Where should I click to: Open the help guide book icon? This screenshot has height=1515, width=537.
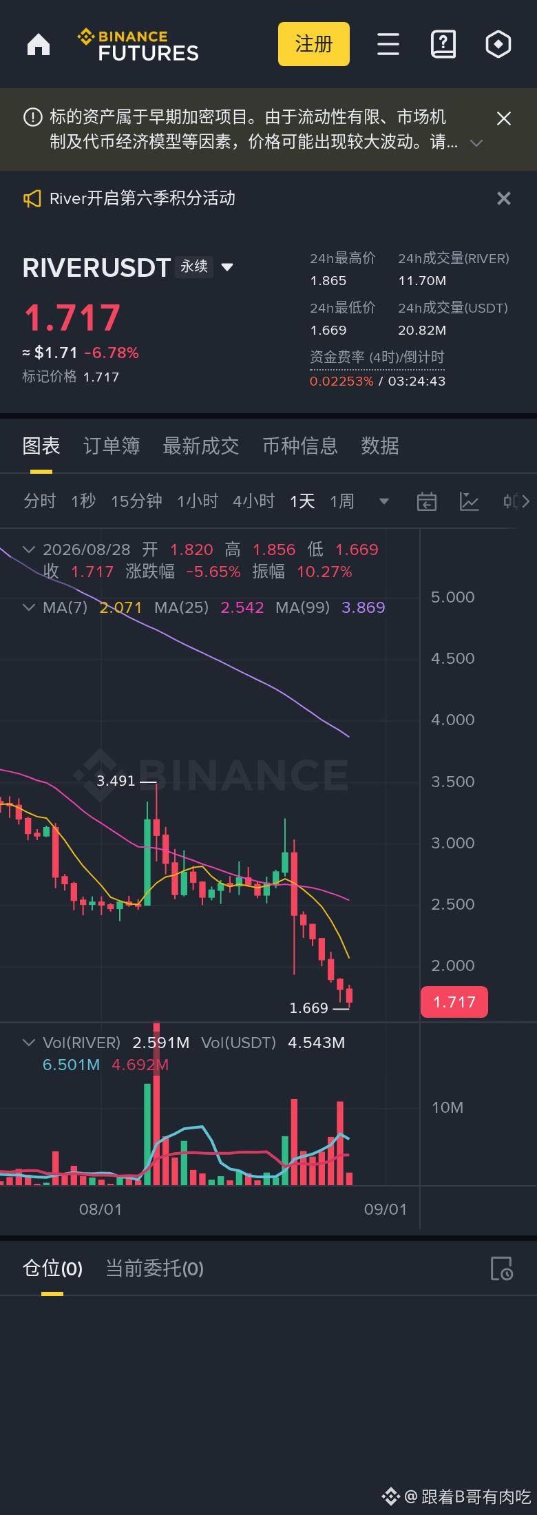[443, 44]
